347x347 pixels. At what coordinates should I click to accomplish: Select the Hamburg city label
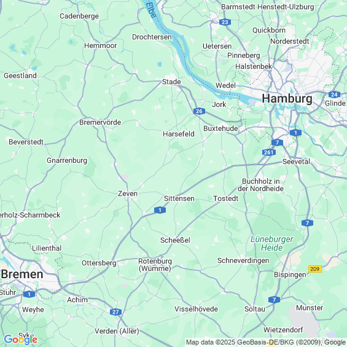coord(287,98)
